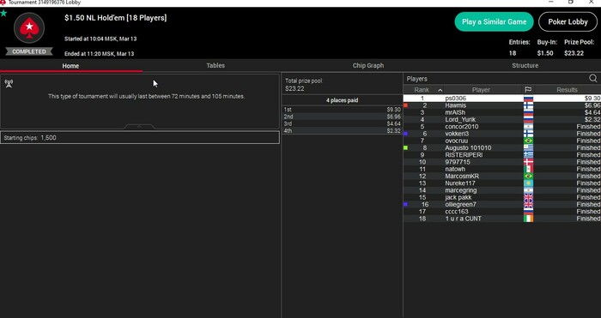
Task: Click the flag next to MarcosmKR
Action: tap(528, 176)
